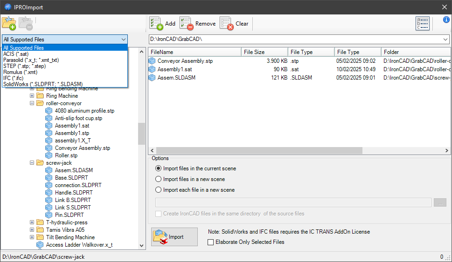Click status bar path 'D:\IronCAD\GrabCAD\screw-jack'
This screenshot has height=262, width=452.
[43, 257]
